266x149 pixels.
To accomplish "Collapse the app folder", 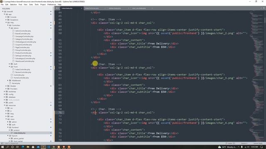I will (x=5, y=14).
